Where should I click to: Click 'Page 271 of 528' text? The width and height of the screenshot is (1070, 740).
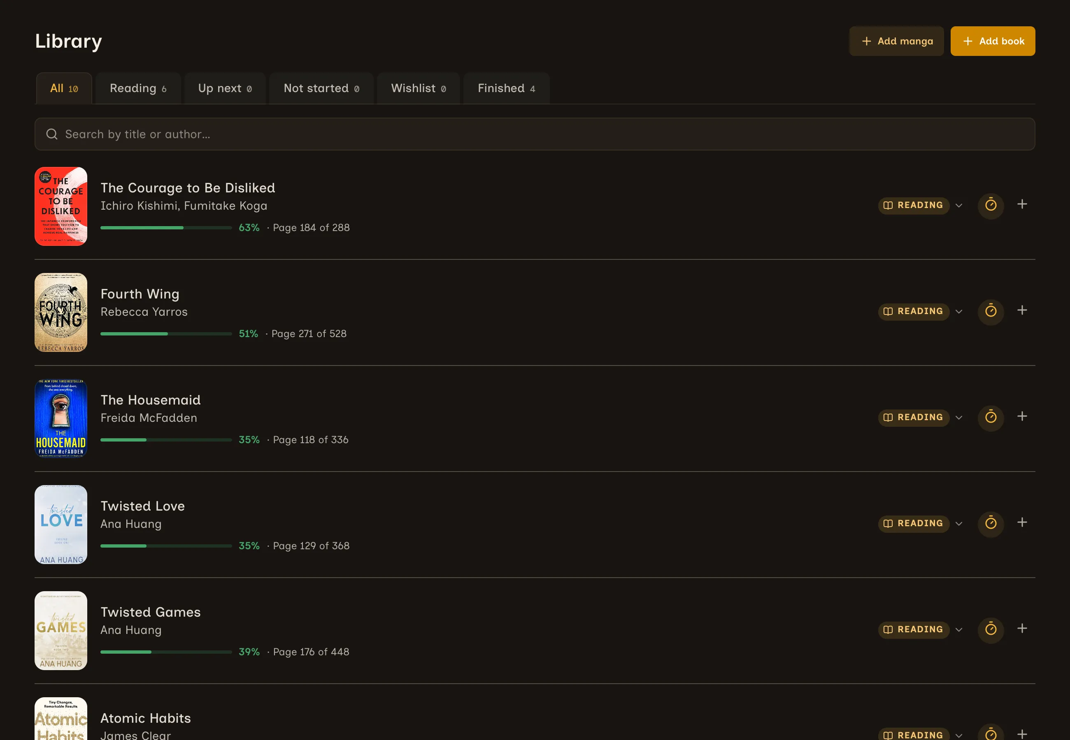coord(309,334)
